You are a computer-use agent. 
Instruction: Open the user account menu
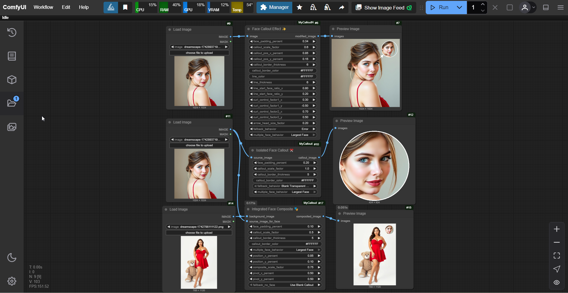click(x=527, y=7)
